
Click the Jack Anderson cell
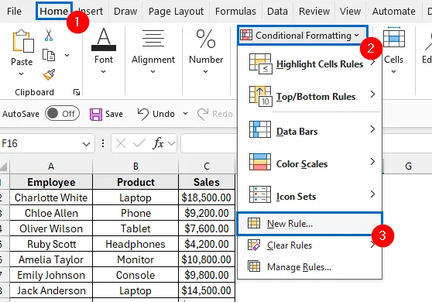pos(51,290)
